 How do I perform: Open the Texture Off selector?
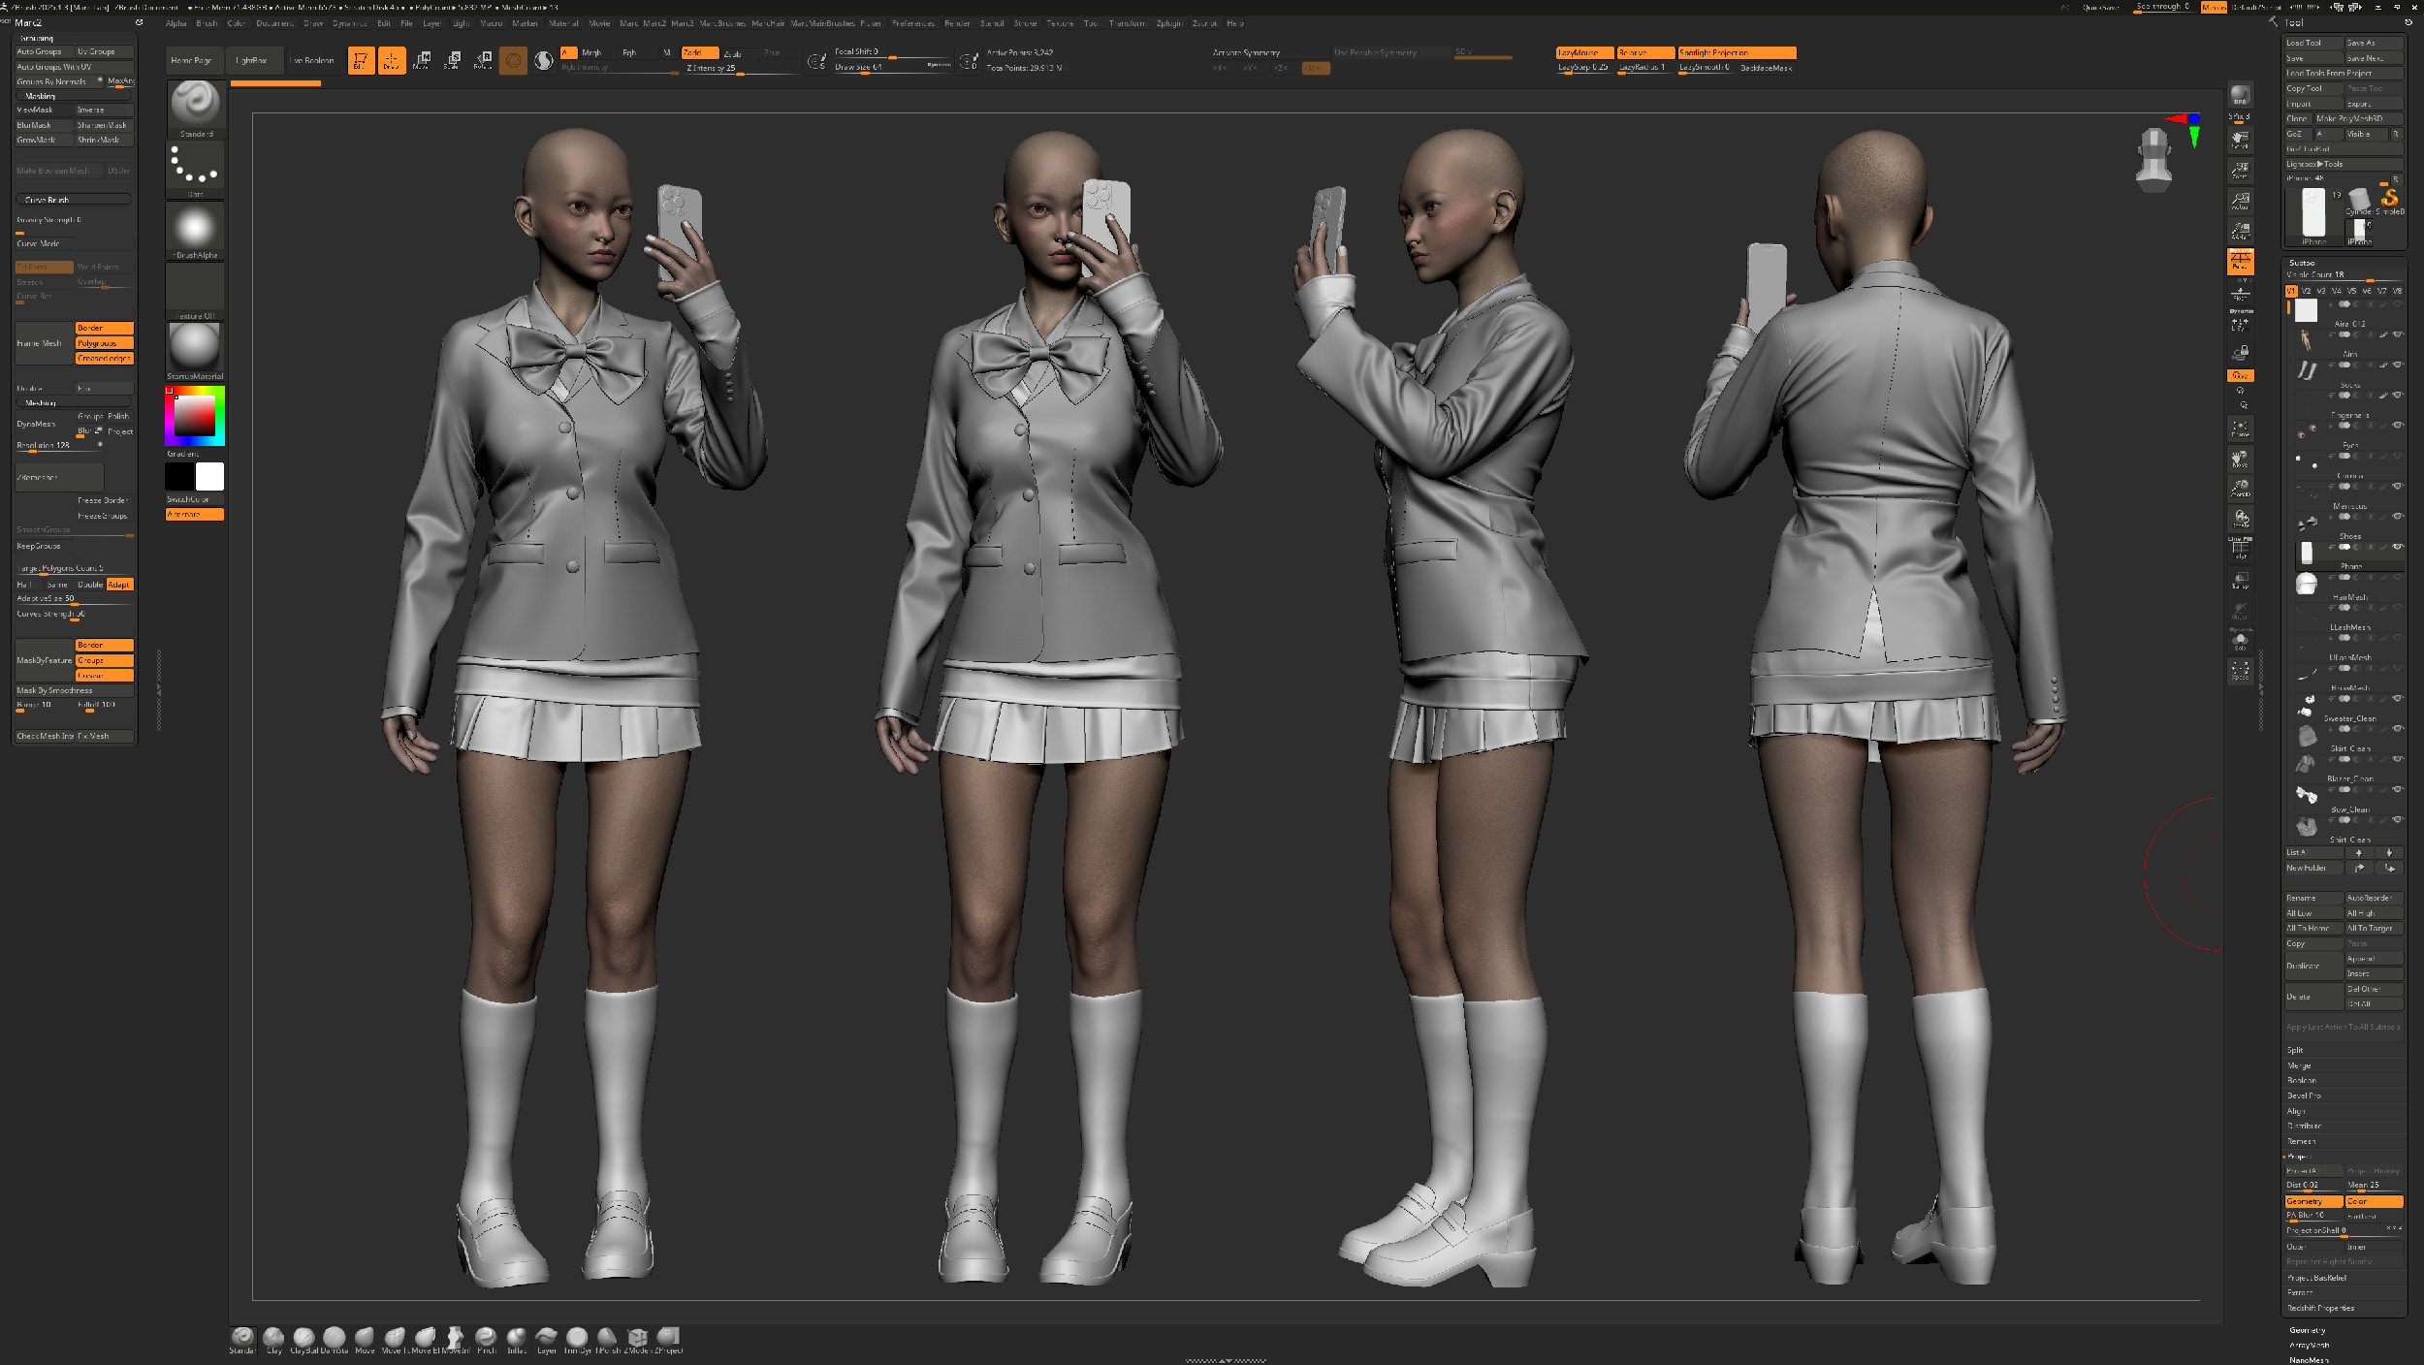pos(195,291)
